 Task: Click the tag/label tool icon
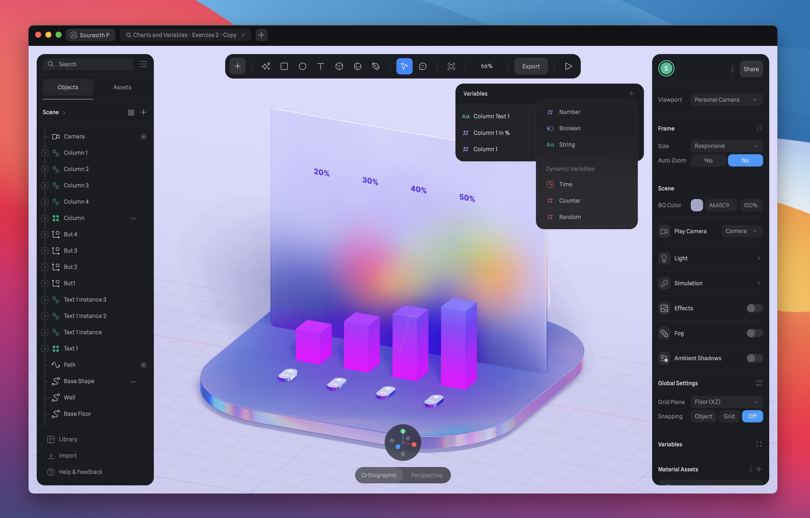[375, 66]
